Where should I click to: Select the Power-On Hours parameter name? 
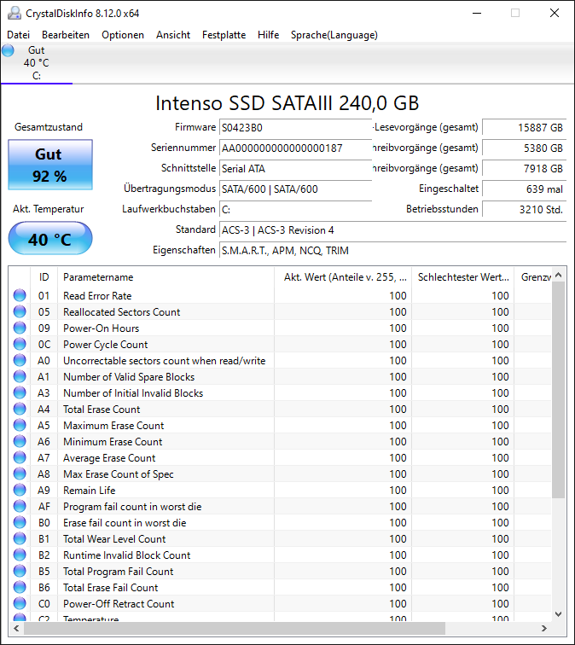[x=102, y=328]
